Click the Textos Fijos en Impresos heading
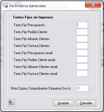Viewport: 104px width, 112px height. click(x=33, y=17)
